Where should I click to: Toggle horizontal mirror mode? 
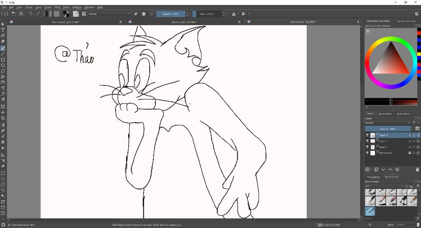coord(234,14)
